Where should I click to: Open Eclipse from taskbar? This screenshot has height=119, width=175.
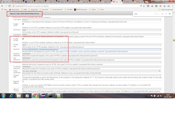(x=43, y=96)
